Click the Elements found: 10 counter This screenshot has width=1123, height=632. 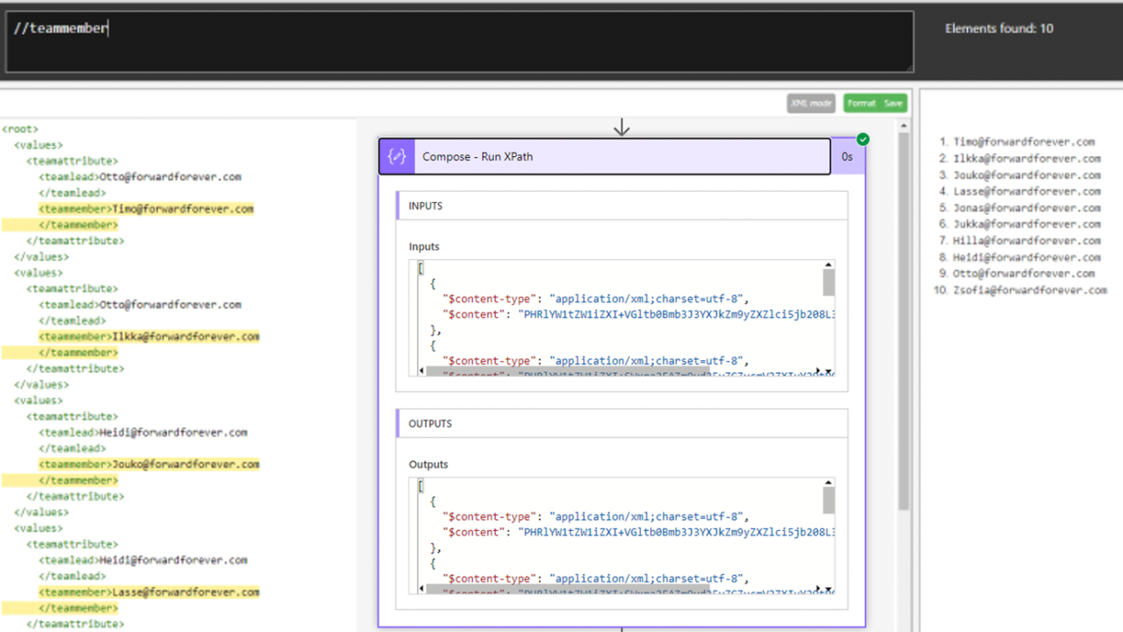[999, 28]
